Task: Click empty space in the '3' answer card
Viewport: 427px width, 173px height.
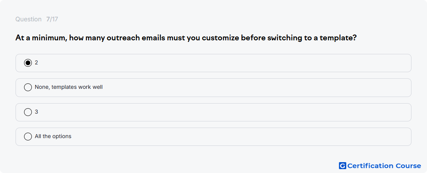Action: 218,112
